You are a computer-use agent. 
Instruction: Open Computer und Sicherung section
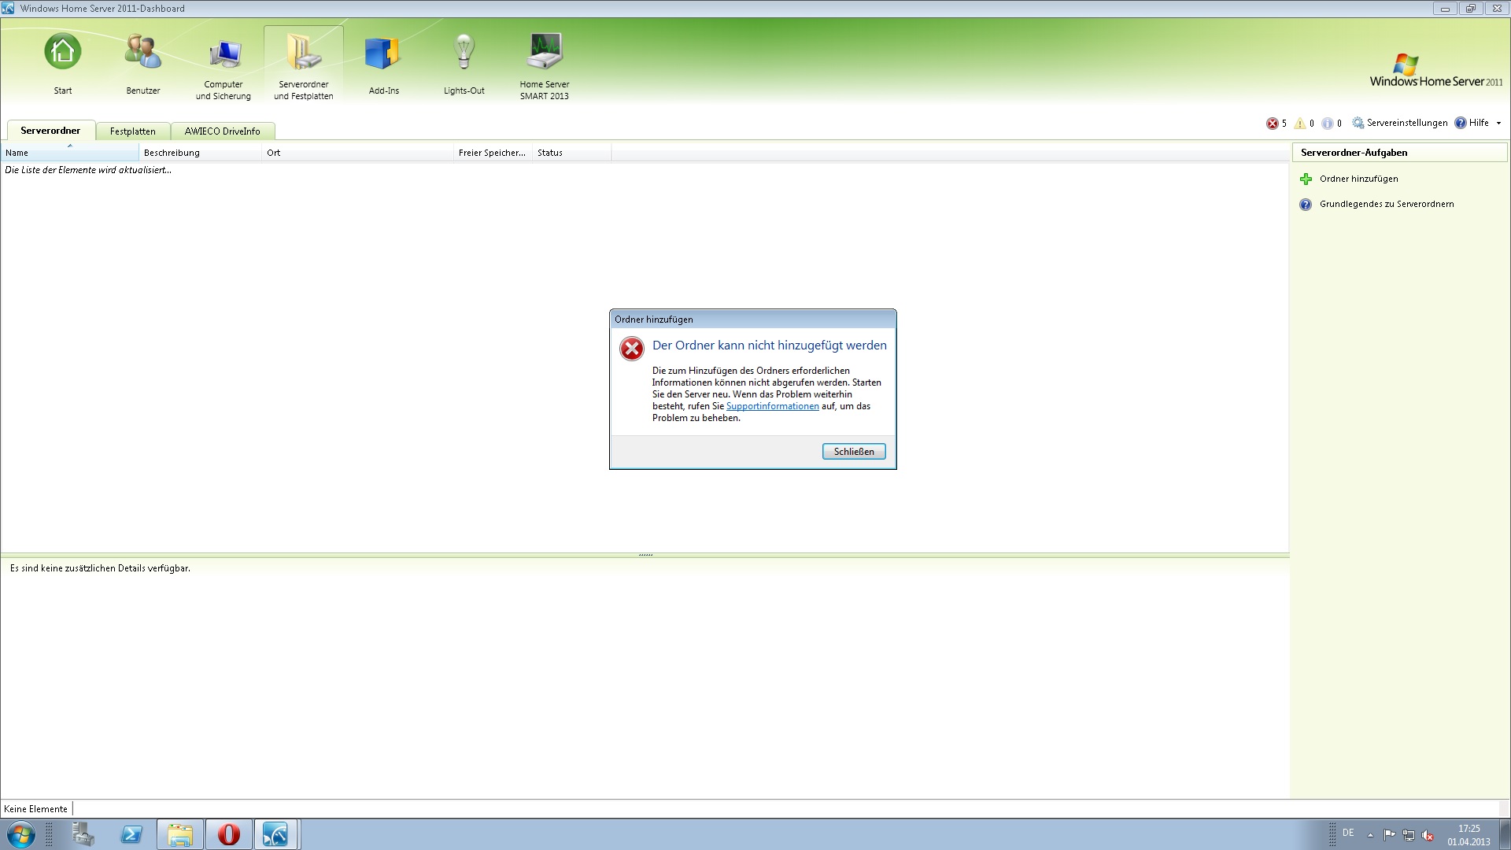[224, 65]
